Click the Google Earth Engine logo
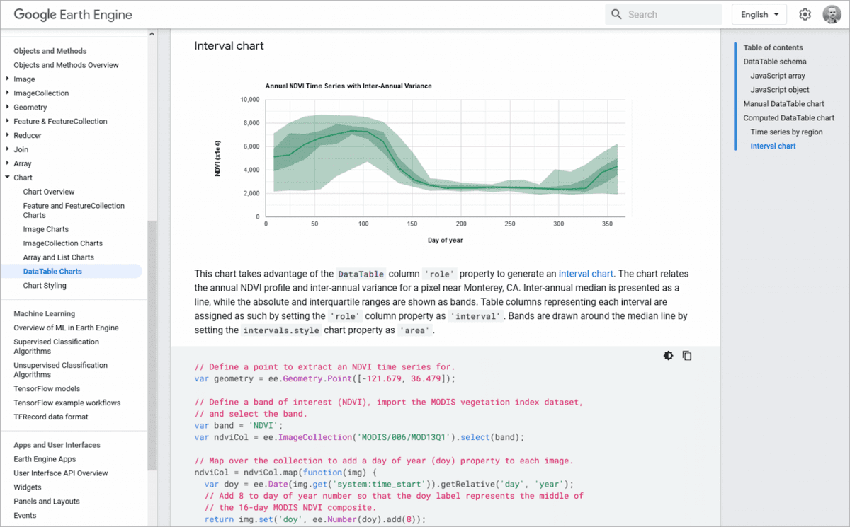Image resolution: width=850 pixels, height=527 pixels. [x=73, y=14]
